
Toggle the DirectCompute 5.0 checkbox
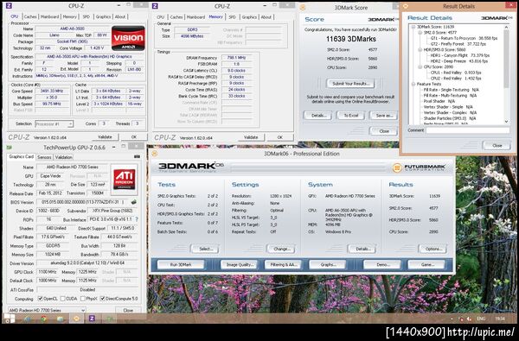point(103,299)
